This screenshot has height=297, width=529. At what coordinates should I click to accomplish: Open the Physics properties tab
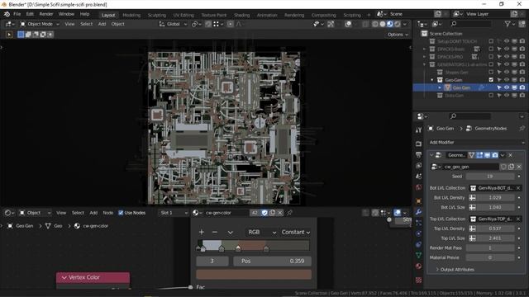[419, 233]
